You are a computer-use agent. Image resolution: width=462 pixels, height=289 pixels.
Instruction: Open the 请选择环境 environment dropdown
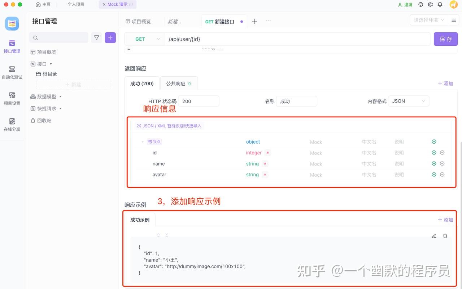pyautogui.click(x=429, y=20)
